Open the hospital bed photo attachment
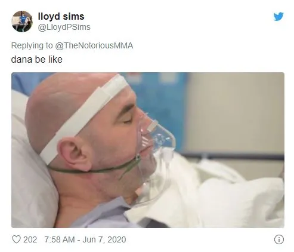Image resolution: width=294 pixels, height=252 pixels. coord(148,150)
